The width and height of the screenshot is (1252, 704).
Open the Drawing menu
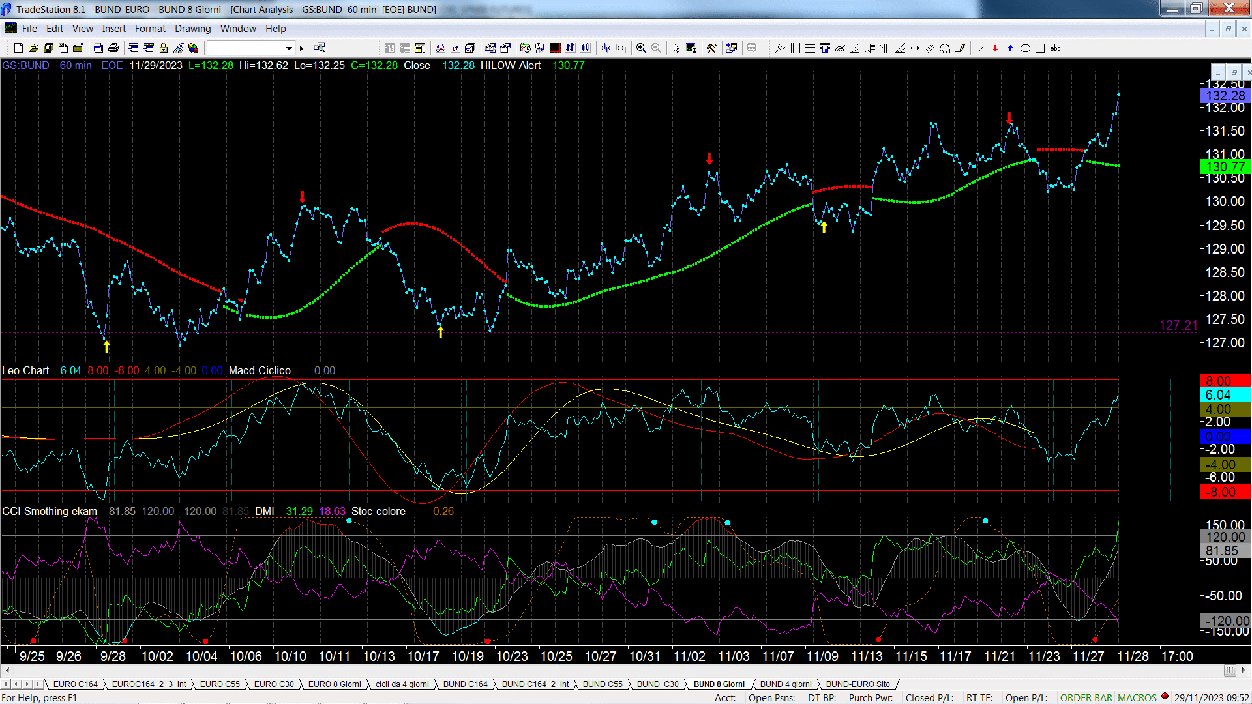pos(193,29)
